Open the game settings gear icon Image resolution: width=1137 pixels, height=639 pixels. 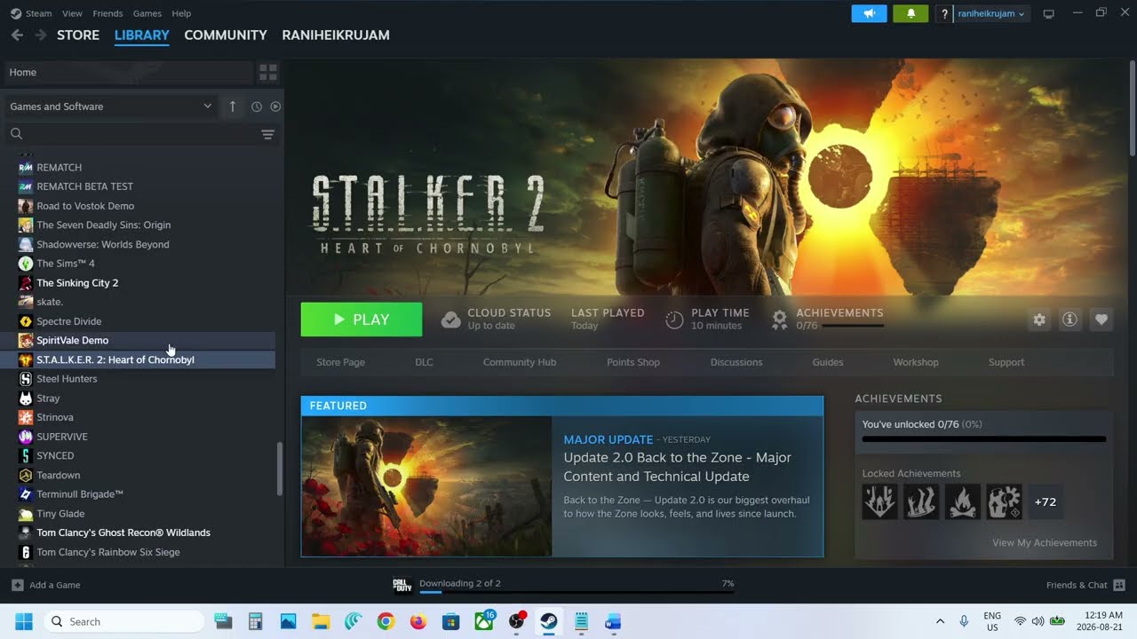point(1039,319)
